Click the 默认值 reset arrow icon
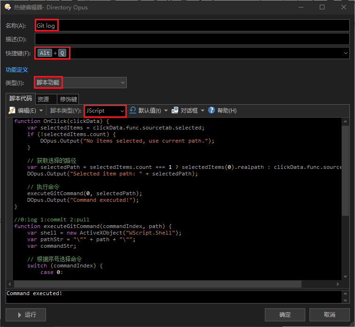This screenshot has height=327, width=355. [x=133, y=110]
